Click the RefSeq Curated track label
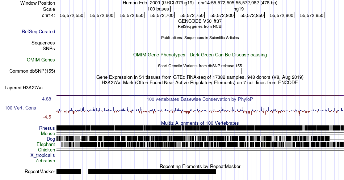This screenshot has height=180, width=344. coord(38,31)
